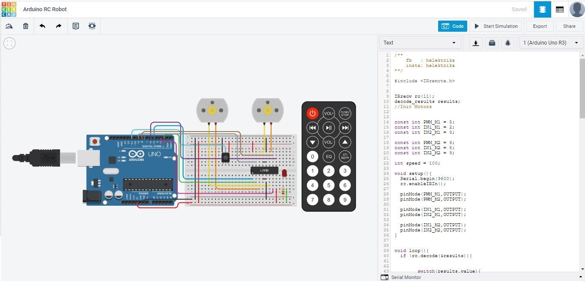Click 2 on the IR remote

(329, 171)
